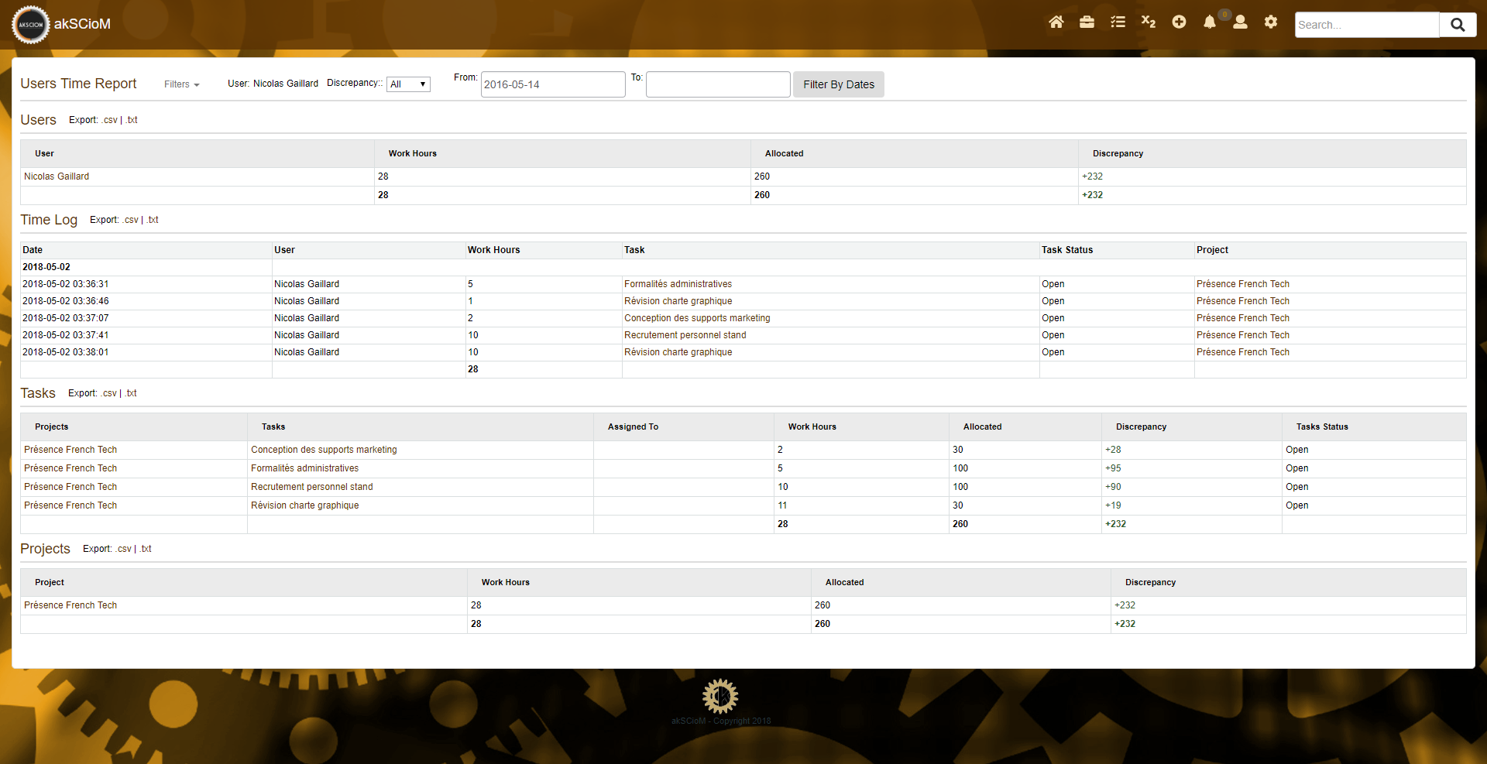Export Time Log as .csv

pos(131,220)
